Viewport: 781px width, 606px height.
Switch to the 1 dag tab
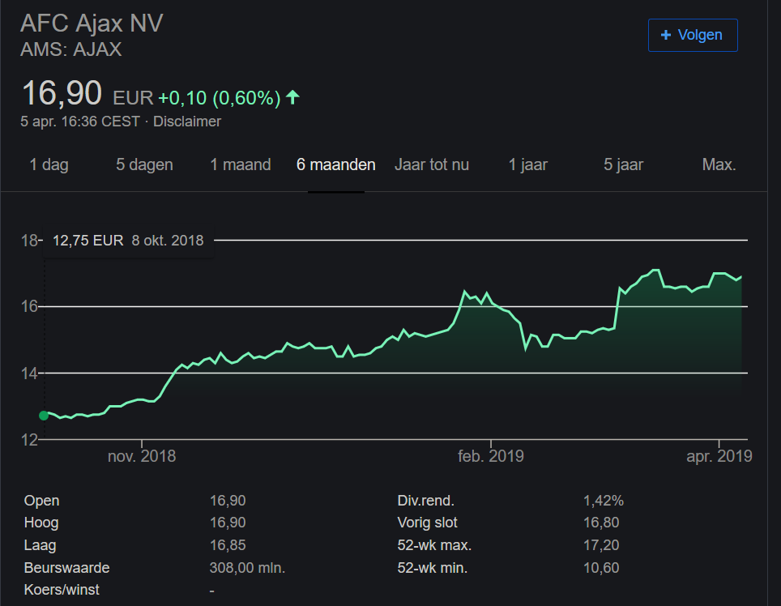(49, 164)
